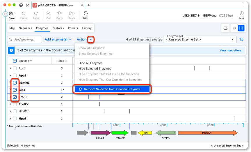The image size is (251, 152).
Task: Switch to the Features tab
Action: 58,28
